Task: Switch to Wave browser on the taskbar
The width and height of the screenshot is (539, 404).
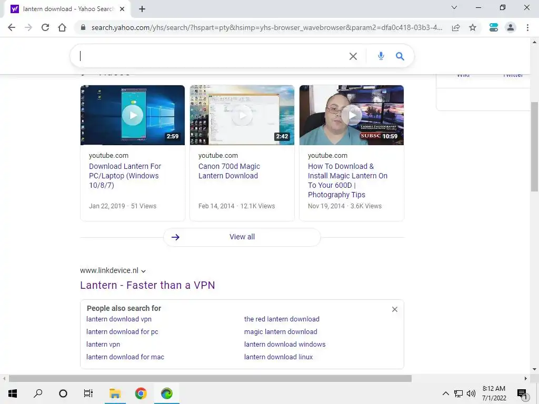Action: [167, 393]
